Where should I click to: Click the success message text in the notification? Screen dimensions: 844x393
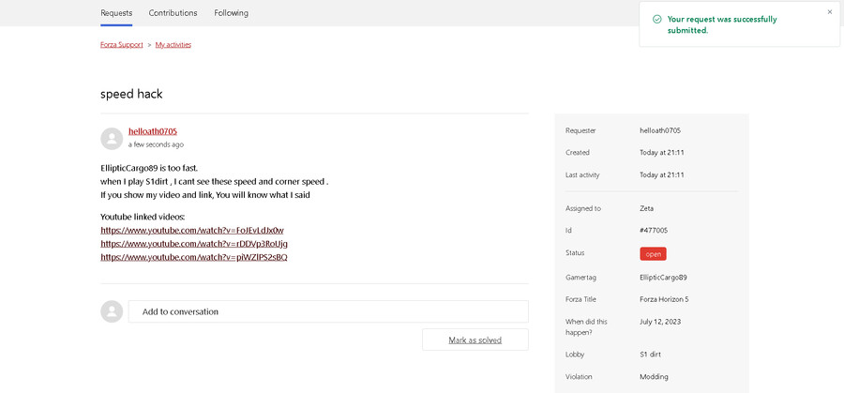pyautogui.click(x=722, y=24)
